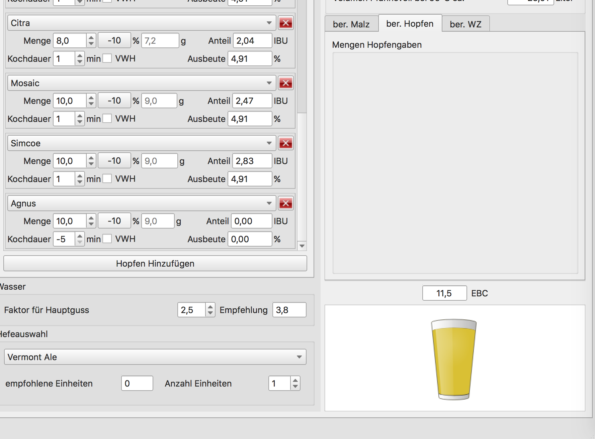This screenshot has width=595, height=439.
Task: Expand the Simcoe hop selection dropdown
Action: coord(142,143)
